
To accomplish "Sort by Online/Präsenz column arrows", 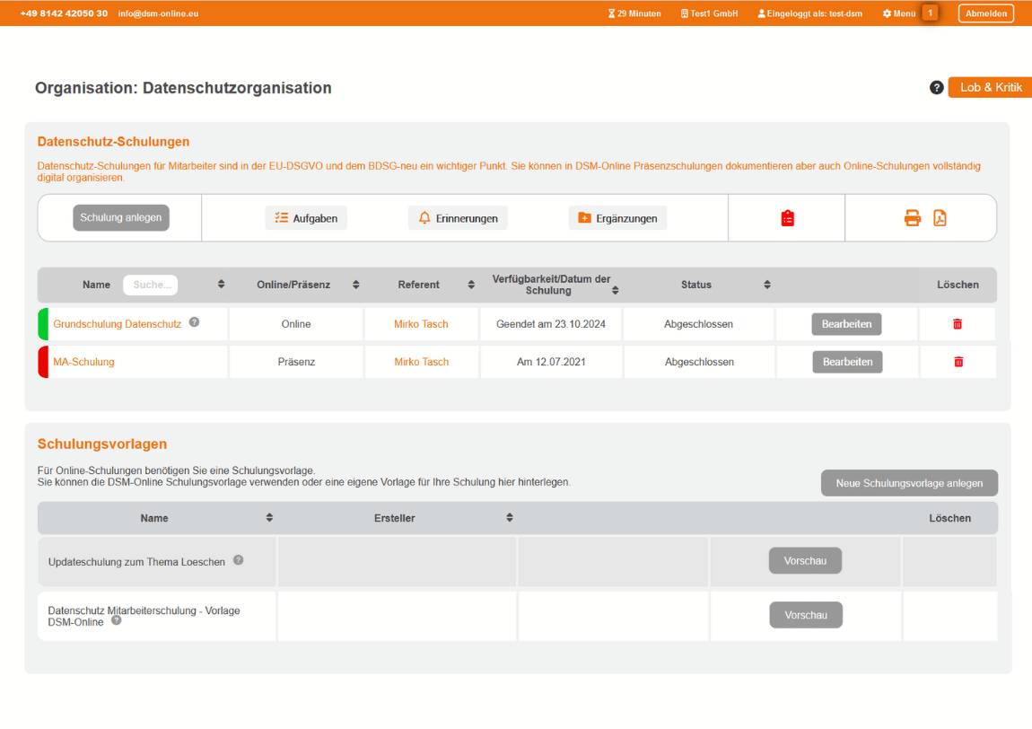I will click(355, 285).
